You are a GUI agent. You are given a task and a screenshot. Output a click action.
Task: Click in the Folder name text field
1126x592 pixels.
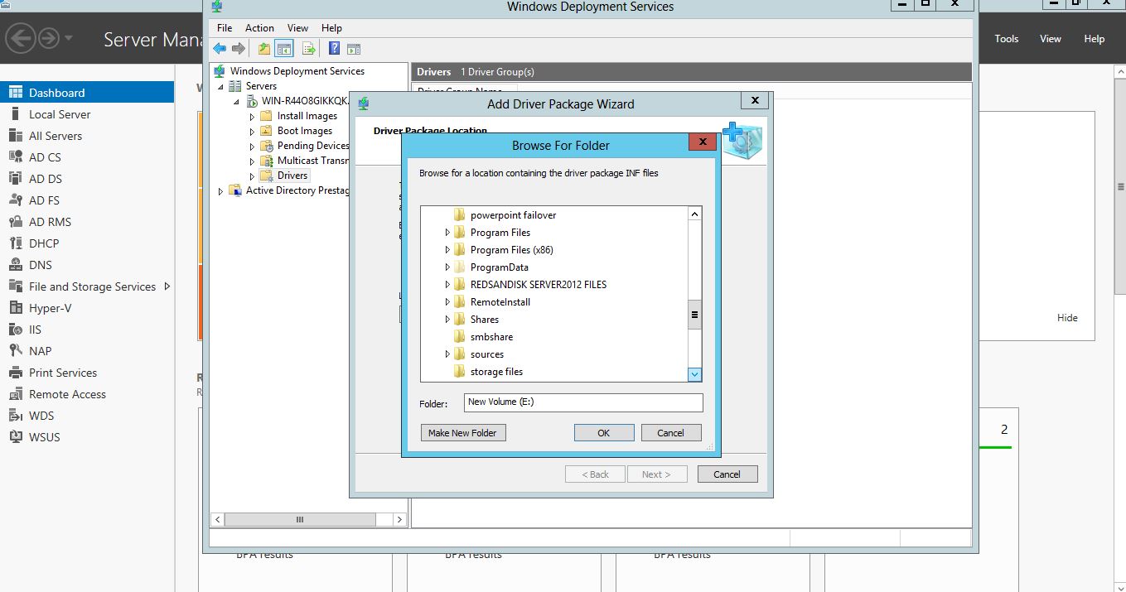[583, 402]
